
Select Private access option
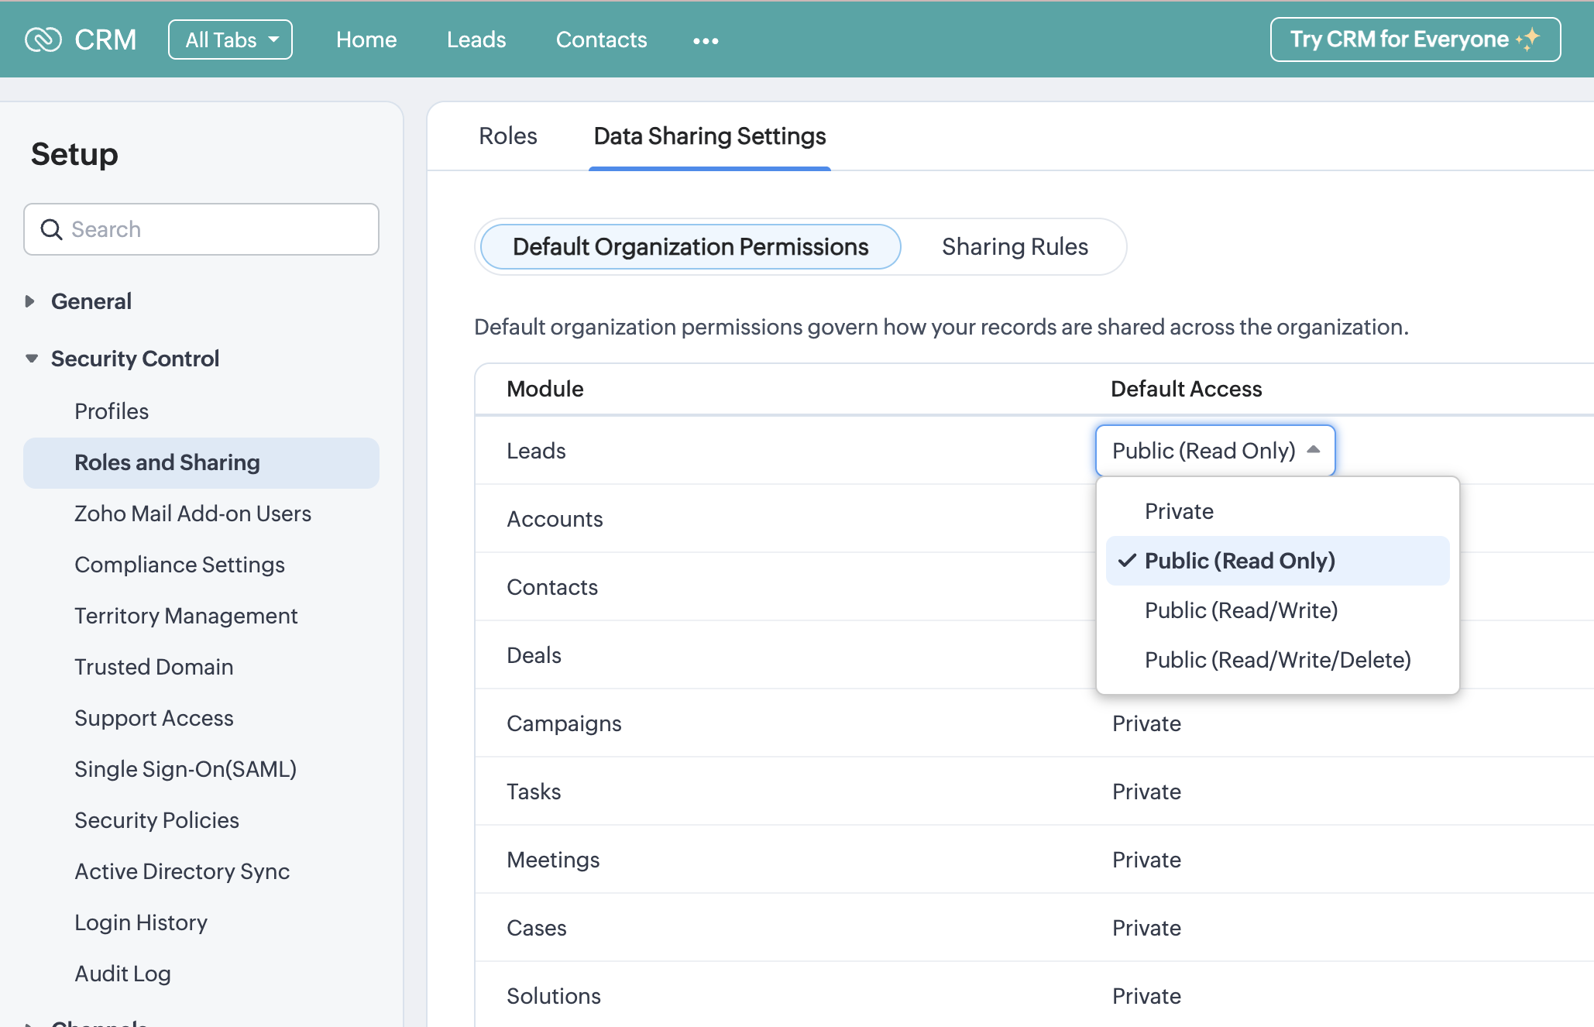[x=1179, y=511]
